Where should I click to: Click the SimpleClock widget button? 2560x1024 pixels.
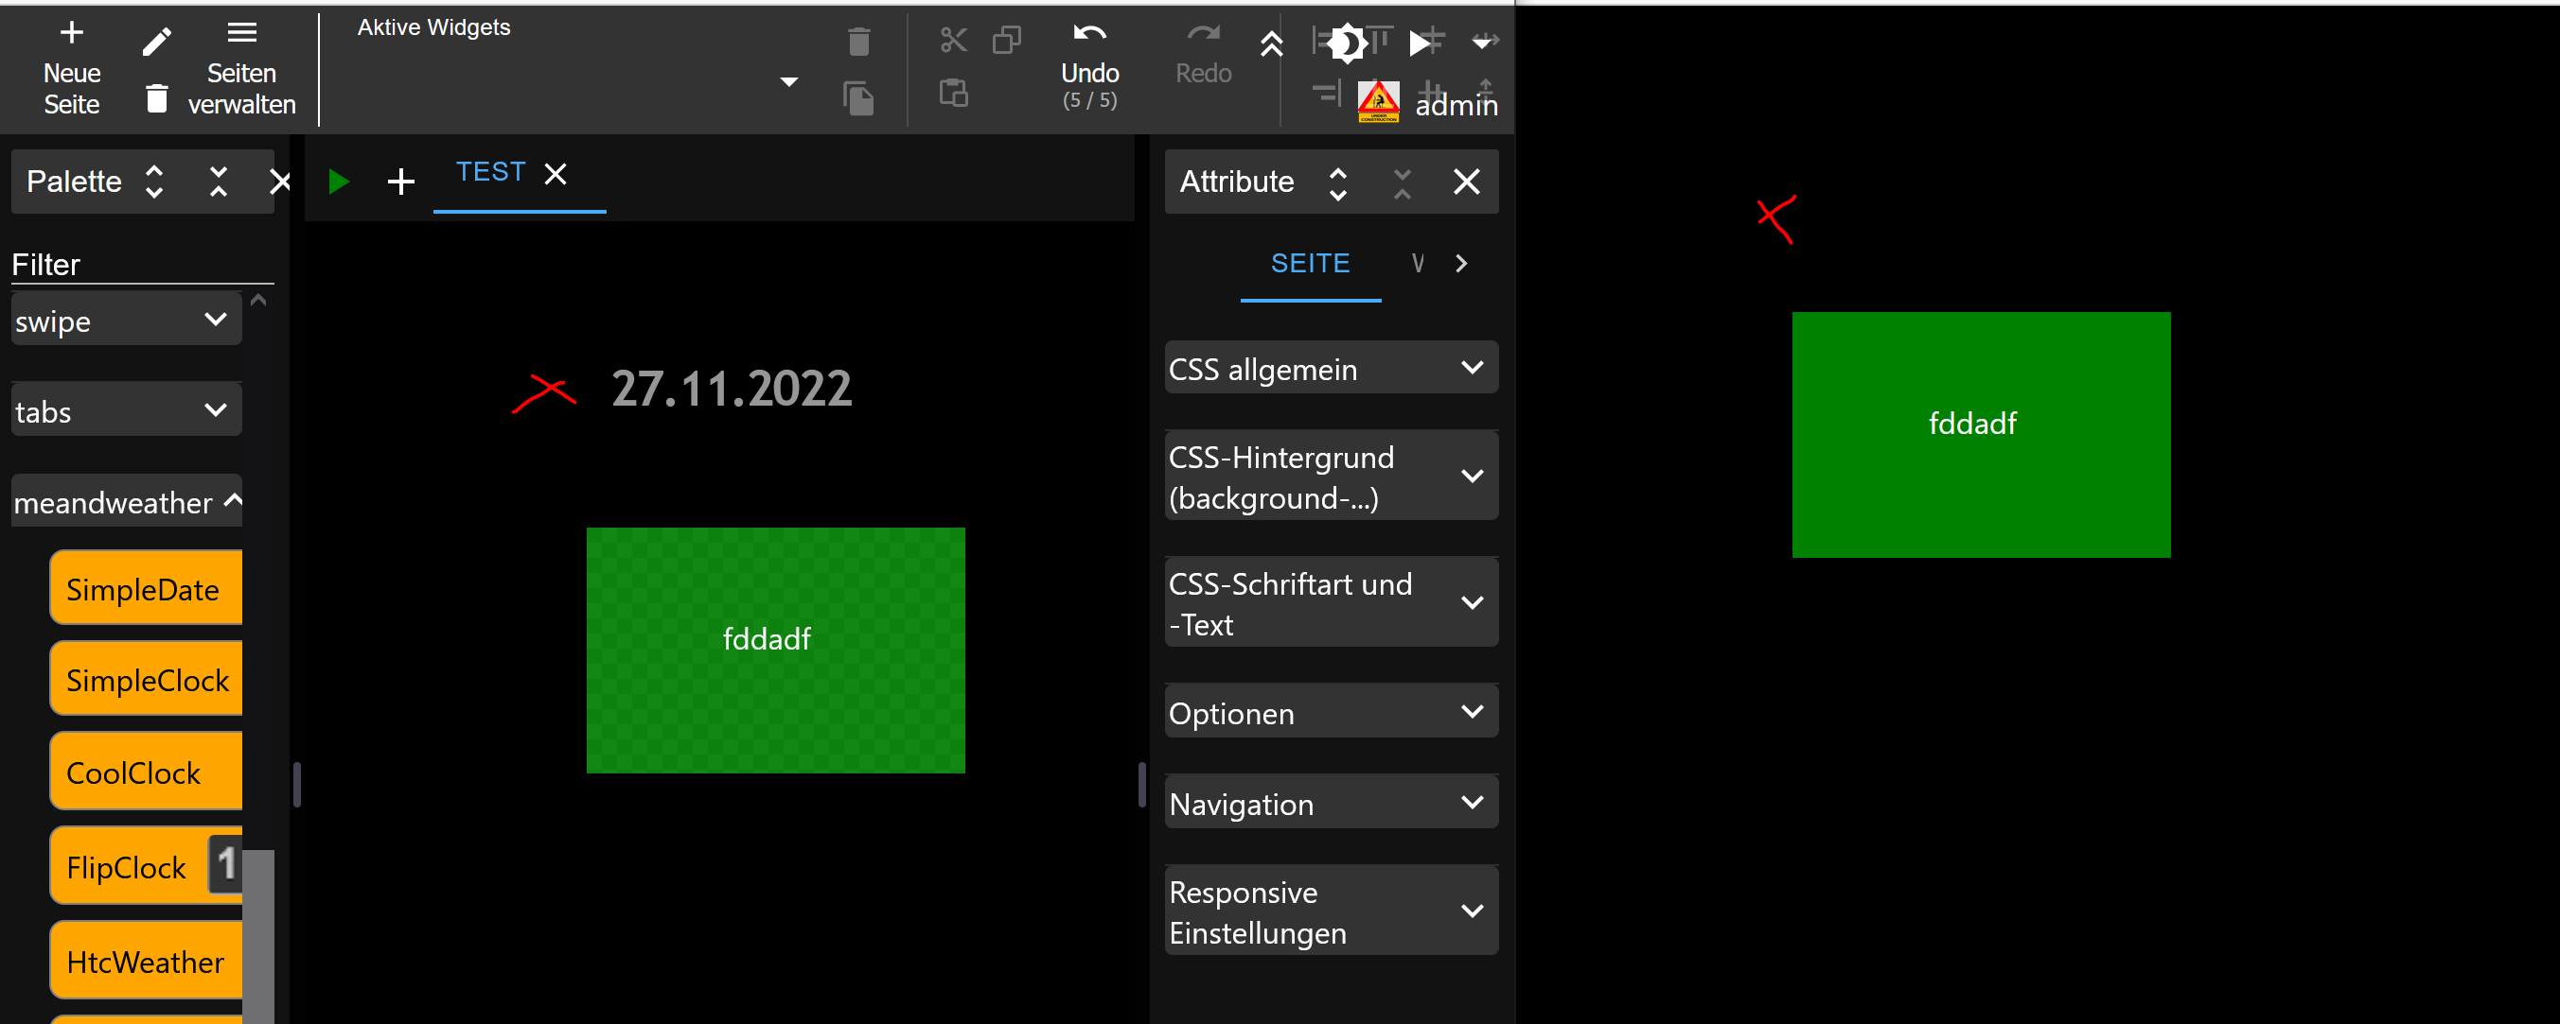[x=147, y=681]
